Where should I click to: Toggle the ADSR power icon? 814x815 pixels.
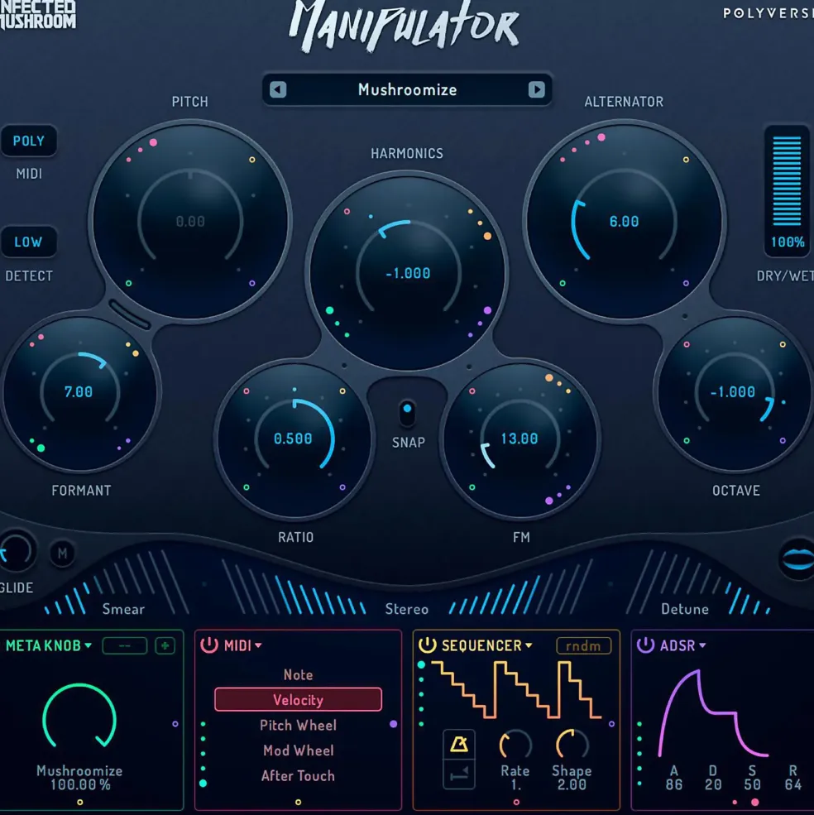pos(645,645)
